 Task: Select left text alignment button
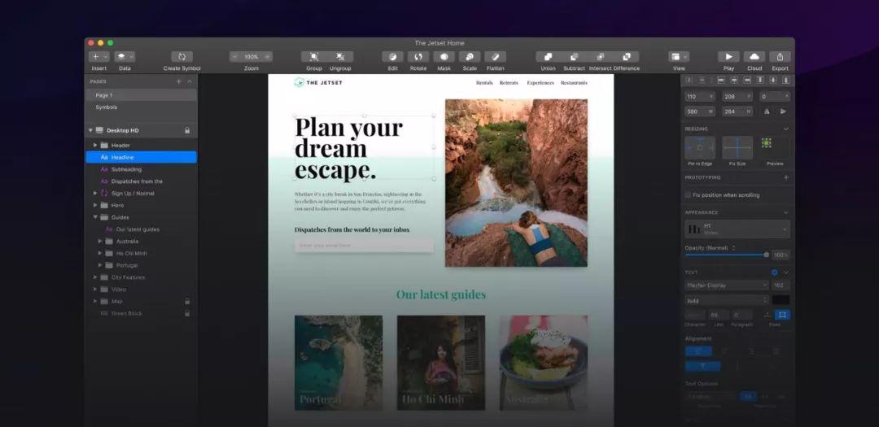tap(698, 351)
